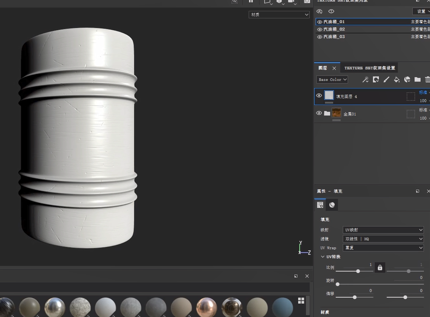Switch to TEXTURE SET纹理集设置 tab
430x317 pixels.
[369, 68]
